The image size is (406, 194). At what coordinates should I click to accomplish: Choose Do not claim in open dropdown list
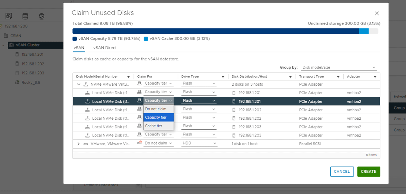[x=159, y=109]
